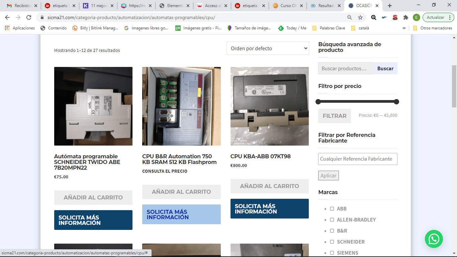Open the ABB 07KT98 product photo

pyautogui.click(x=270, y=106)
